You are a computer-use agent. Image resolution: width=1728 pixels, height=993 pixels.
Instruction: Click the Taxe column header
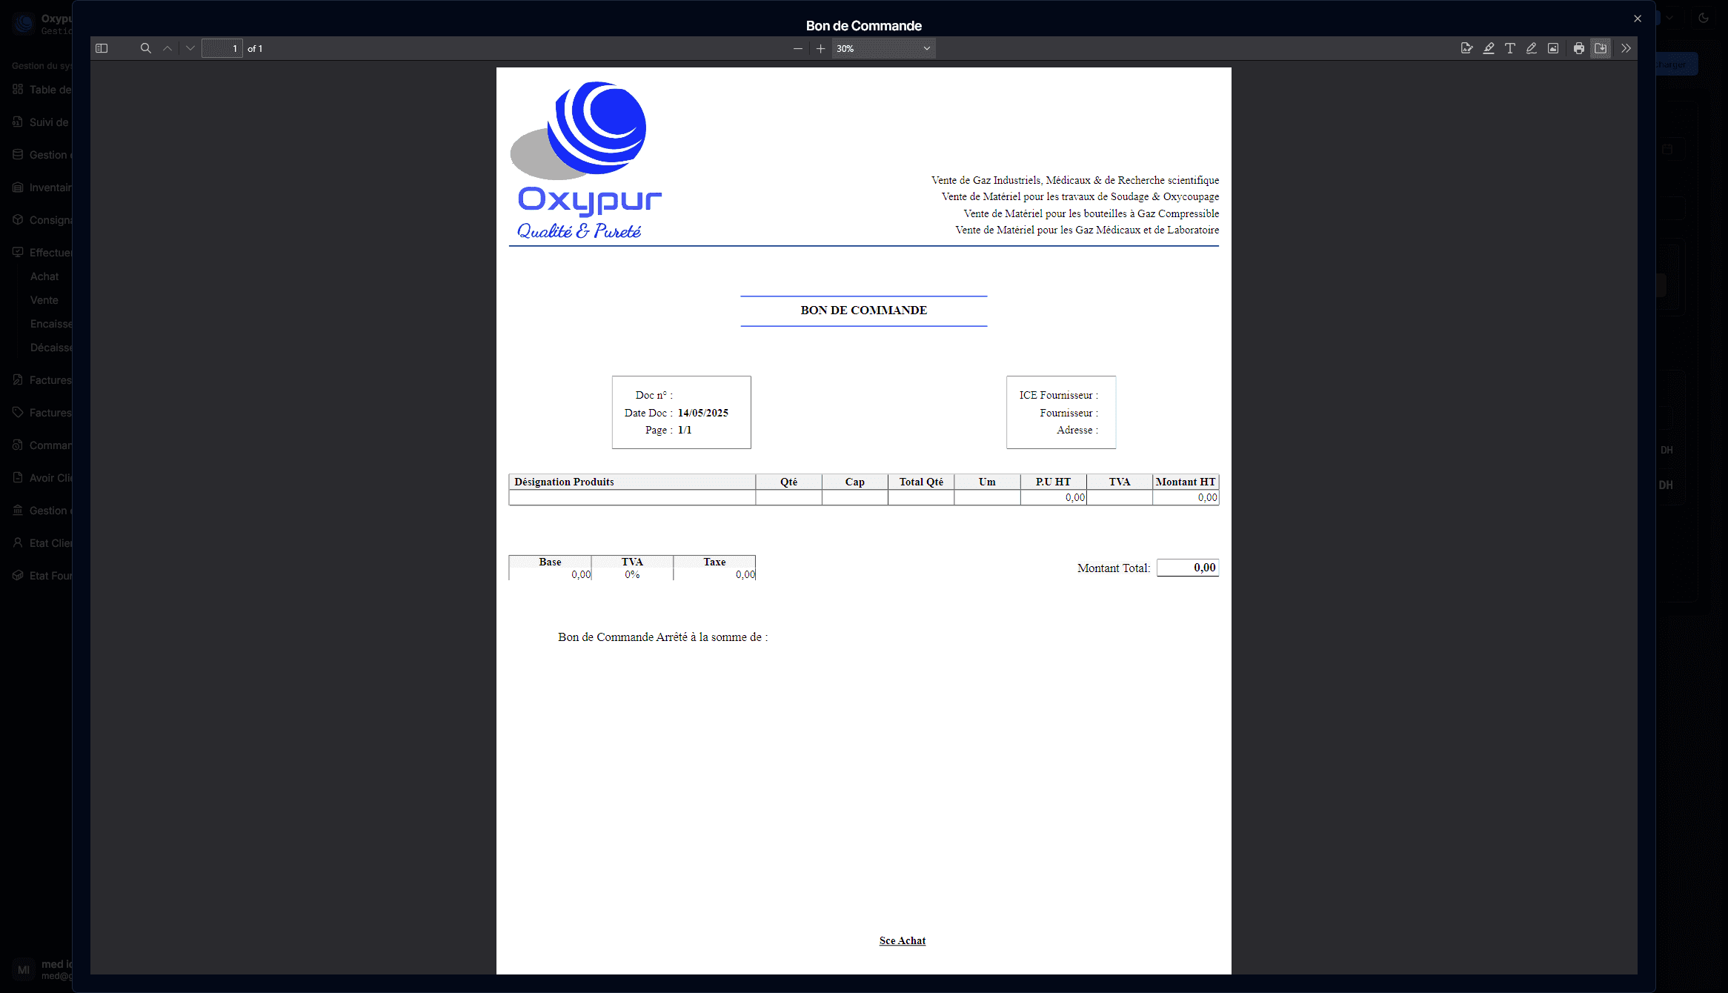pyautogui.click(x=714, y=562)
